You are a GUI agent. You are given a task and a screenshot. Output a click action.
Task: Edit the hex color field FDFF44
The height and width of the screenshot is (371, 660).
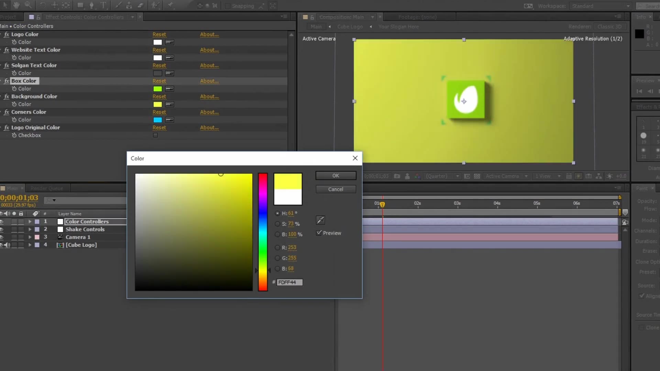tap(289, 282)
